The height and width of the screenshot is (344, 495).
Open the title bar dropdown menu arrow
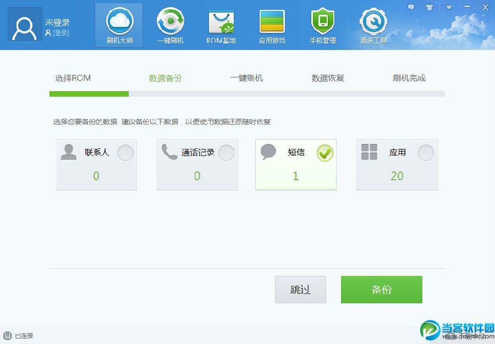pyautogui.click(x=449, y=7)
